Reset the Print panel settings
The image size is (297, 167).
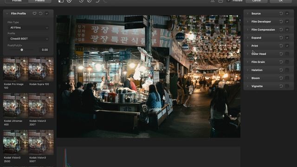click(281, 46)
